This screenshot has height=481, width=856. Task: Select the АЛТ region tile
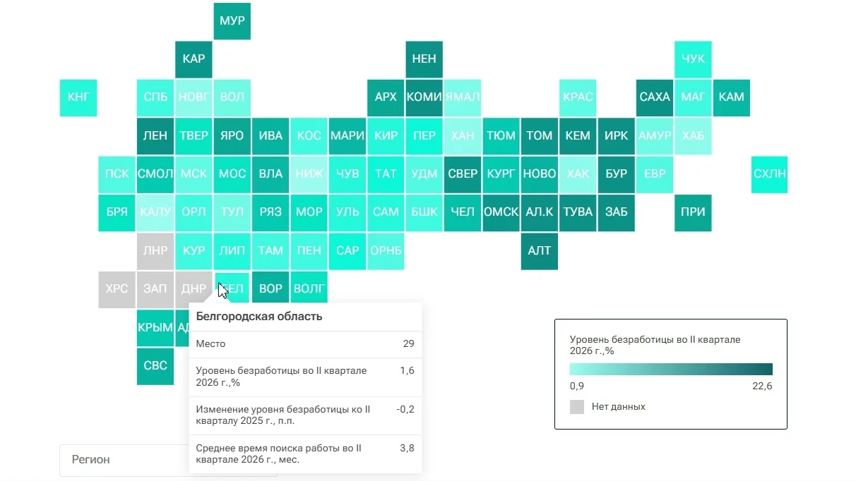(x=540, y=250)
